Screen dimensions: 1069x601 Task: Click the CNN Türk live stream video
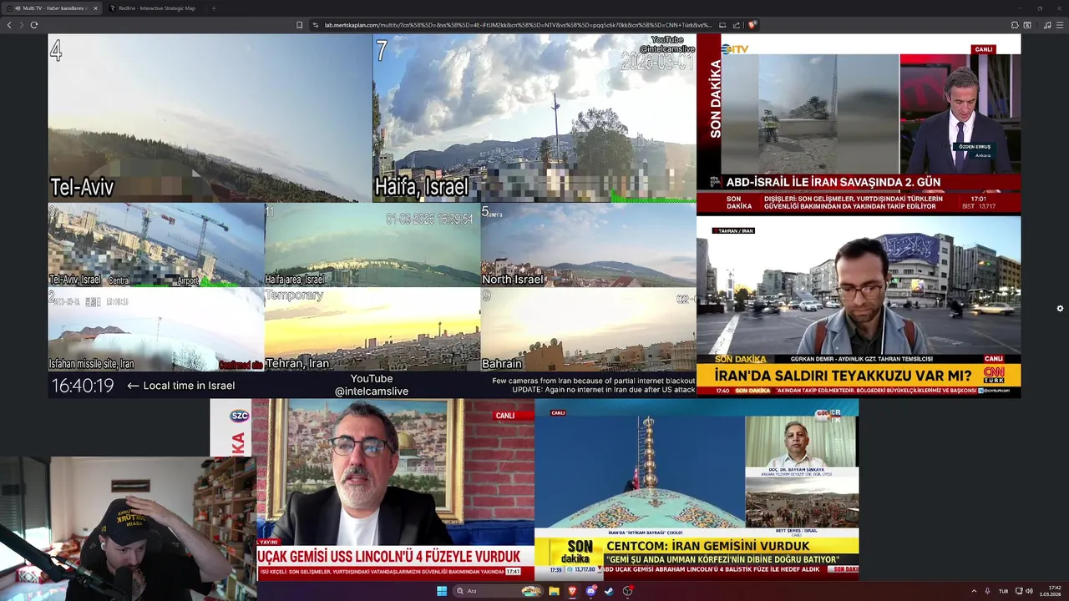[859, 306]
